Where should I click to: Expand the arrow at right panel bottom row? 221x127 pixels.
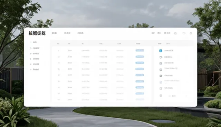point(186,96)
